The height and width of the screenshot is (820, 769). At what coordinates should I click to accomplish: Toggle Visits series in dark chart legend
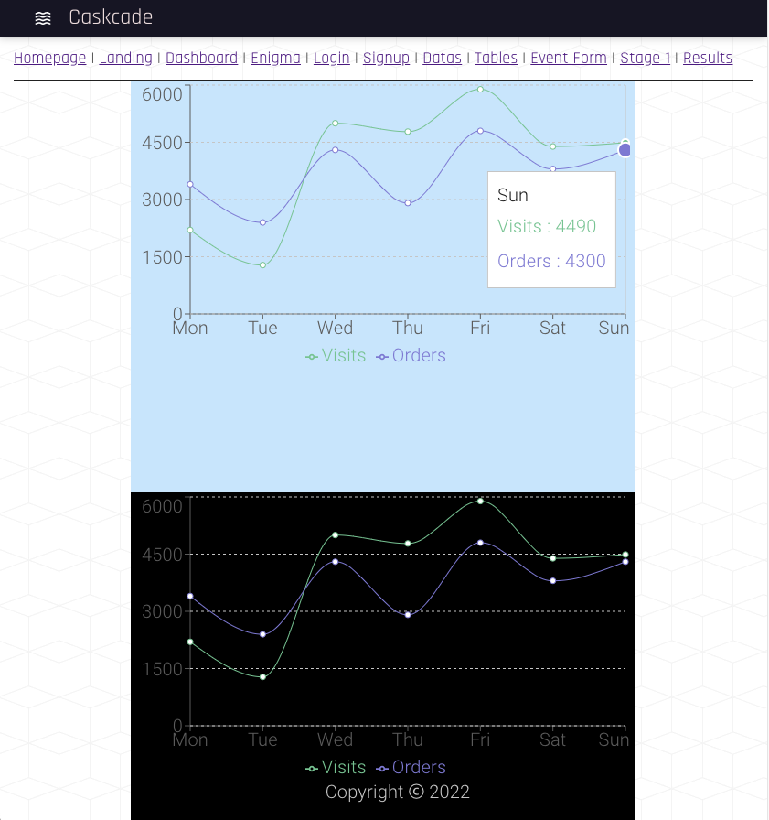336,767
